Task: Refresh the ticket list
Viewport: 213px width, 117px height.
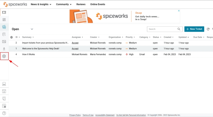Action: pos(208,29)
